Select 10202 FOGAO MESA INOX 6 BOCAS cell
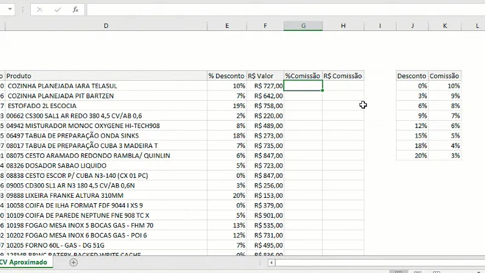The image size is (485, 273). click(106, 235)
